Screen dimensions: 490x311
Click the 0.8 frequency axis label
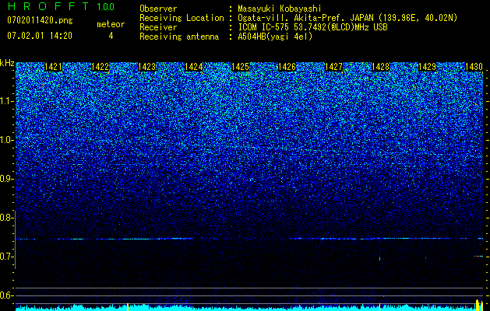[x=6, y=218]
